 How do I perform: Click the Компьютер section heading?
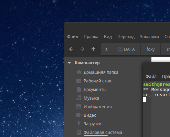click(x=87, y=63)
